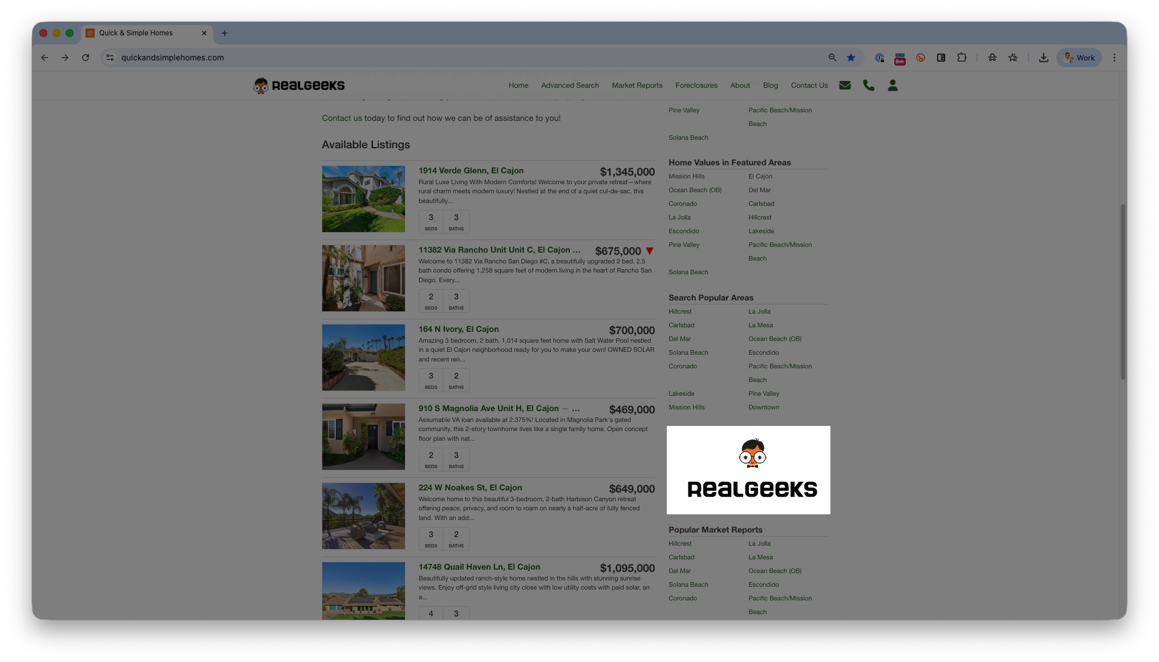Click the zoom magnifier icon in address bar

832,58
